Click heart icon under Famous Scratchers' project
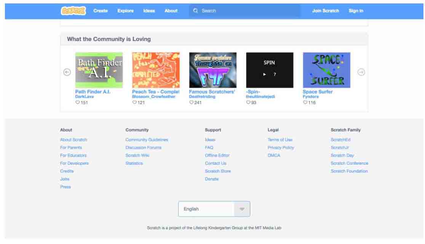Screen dimensions: 425x244 (191, 103)
